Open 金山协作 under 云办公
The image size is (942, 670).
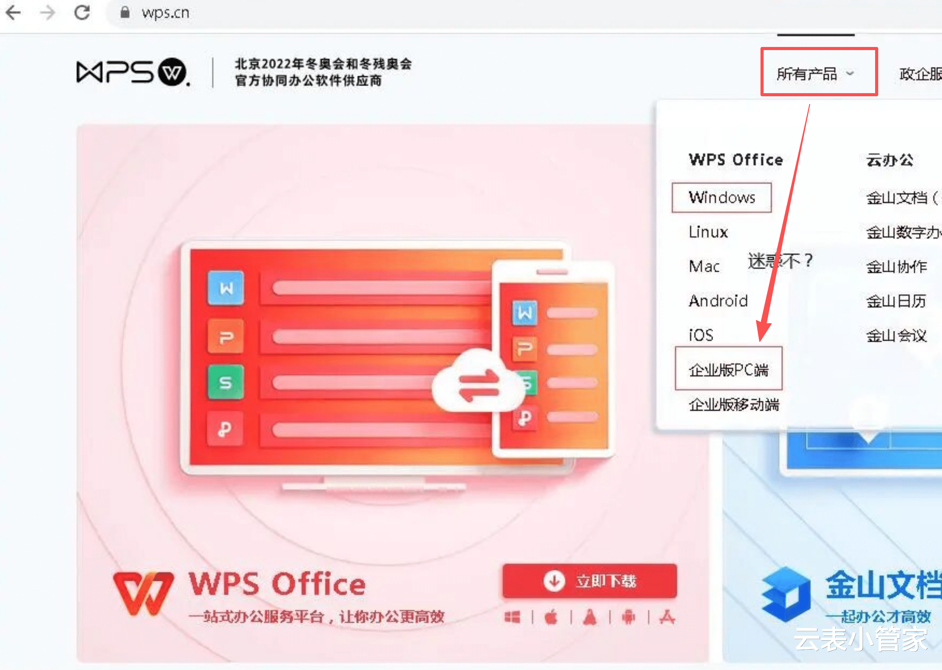[896, 267]
